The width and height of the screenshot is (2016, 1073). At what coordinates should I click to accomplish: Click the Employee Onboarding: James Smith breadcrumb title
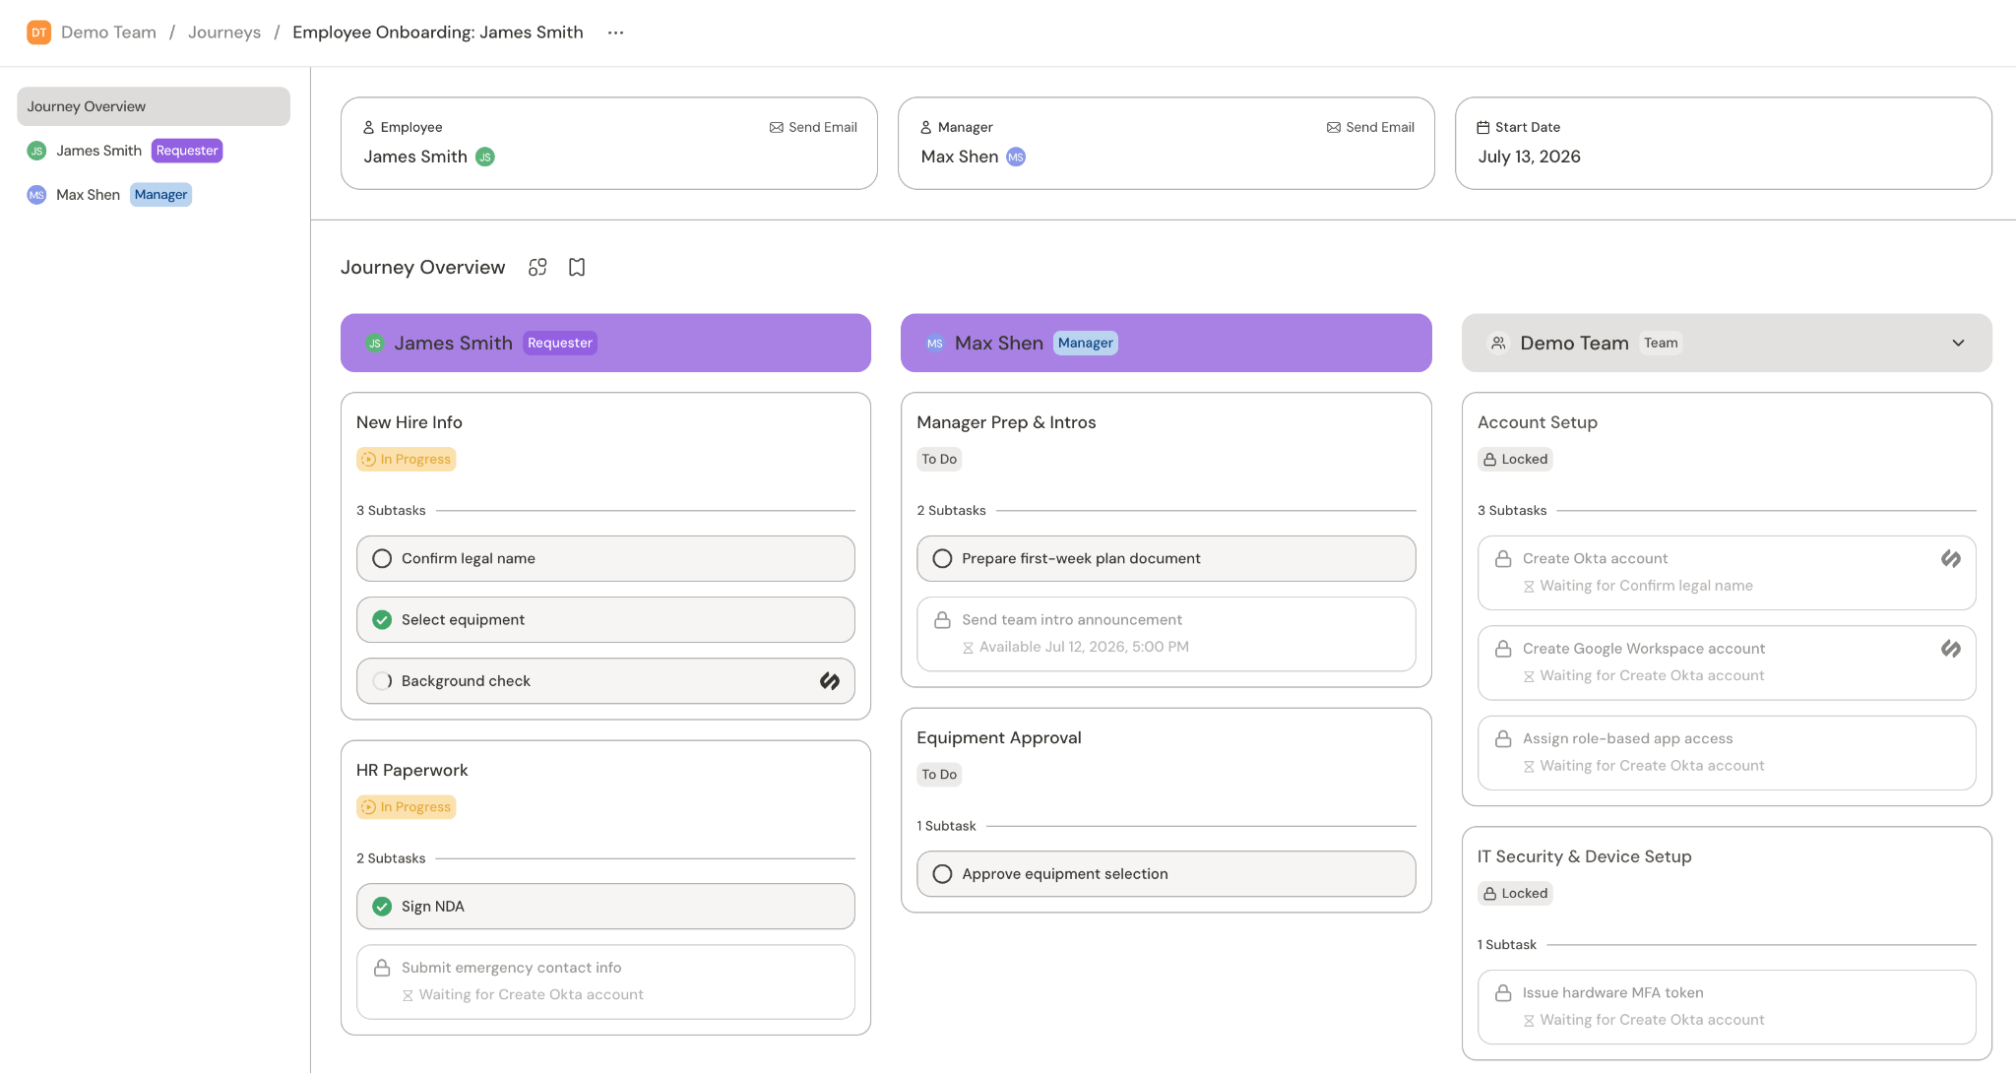(438, 32)
